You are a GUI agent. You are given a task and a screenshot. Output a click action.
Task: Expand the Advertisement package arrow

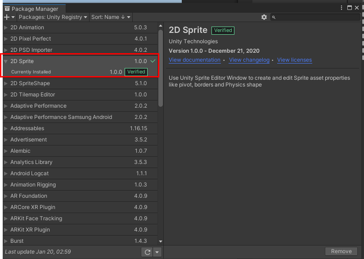point(6,140)
